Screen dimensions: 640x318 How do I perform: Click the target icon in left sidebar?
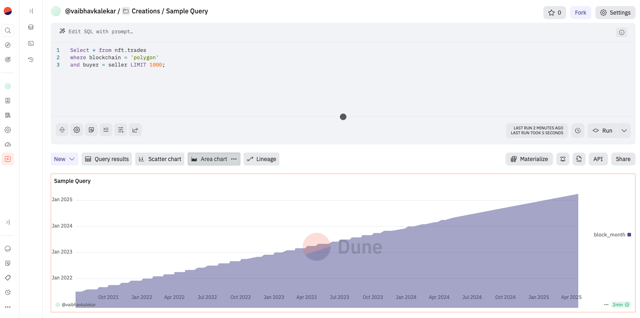8,60
